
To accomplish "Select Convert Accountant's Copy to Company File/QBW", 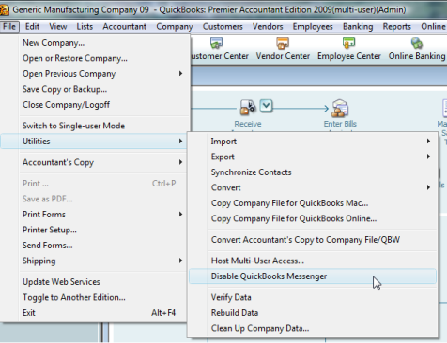I will [x=313, y=240].
